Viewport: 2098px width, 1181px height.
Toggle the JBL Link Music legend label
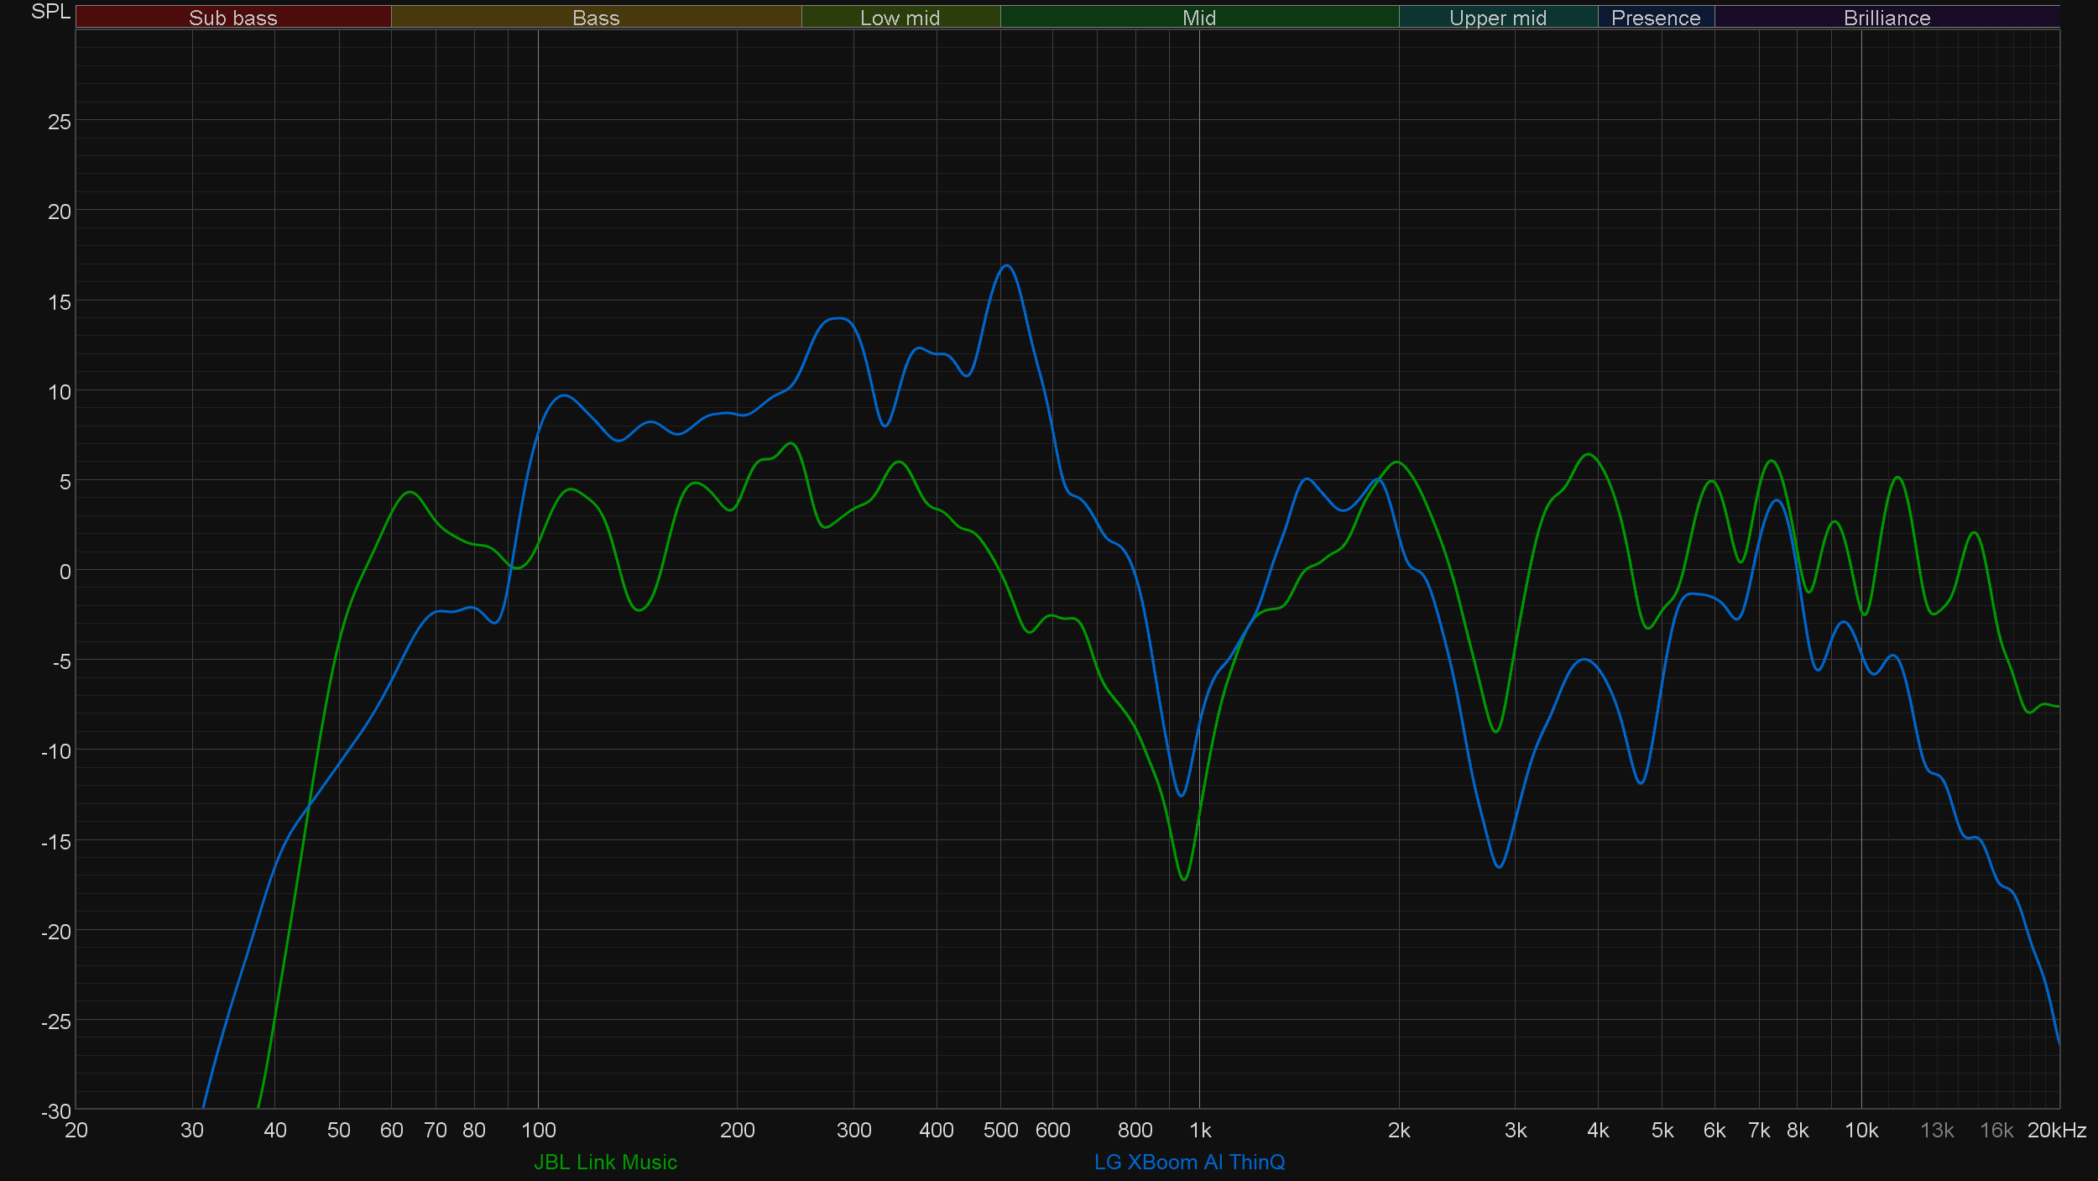pyautogui.click(x=605, y=1162)
